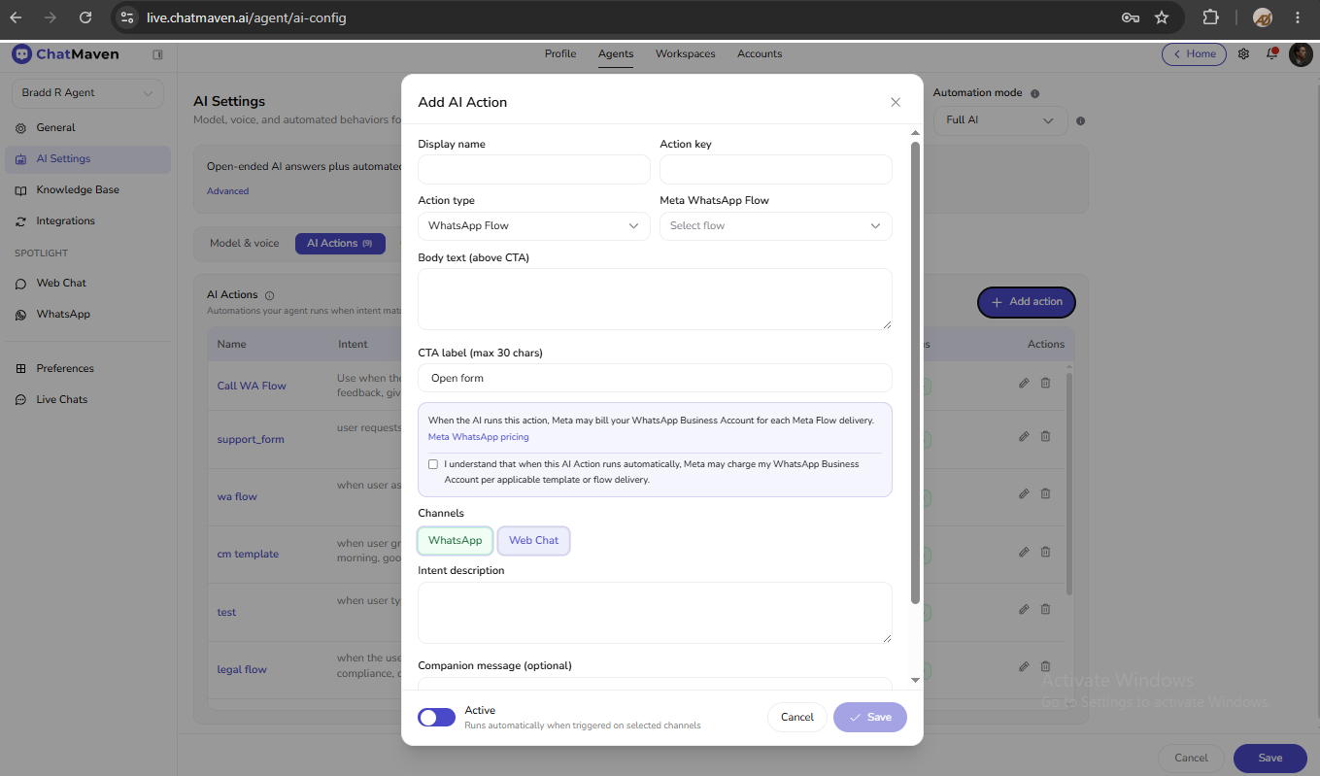Check the Meta charge acknowledgement checkbox
This screenshot has height=776, width=1320.
pos(433,464)
